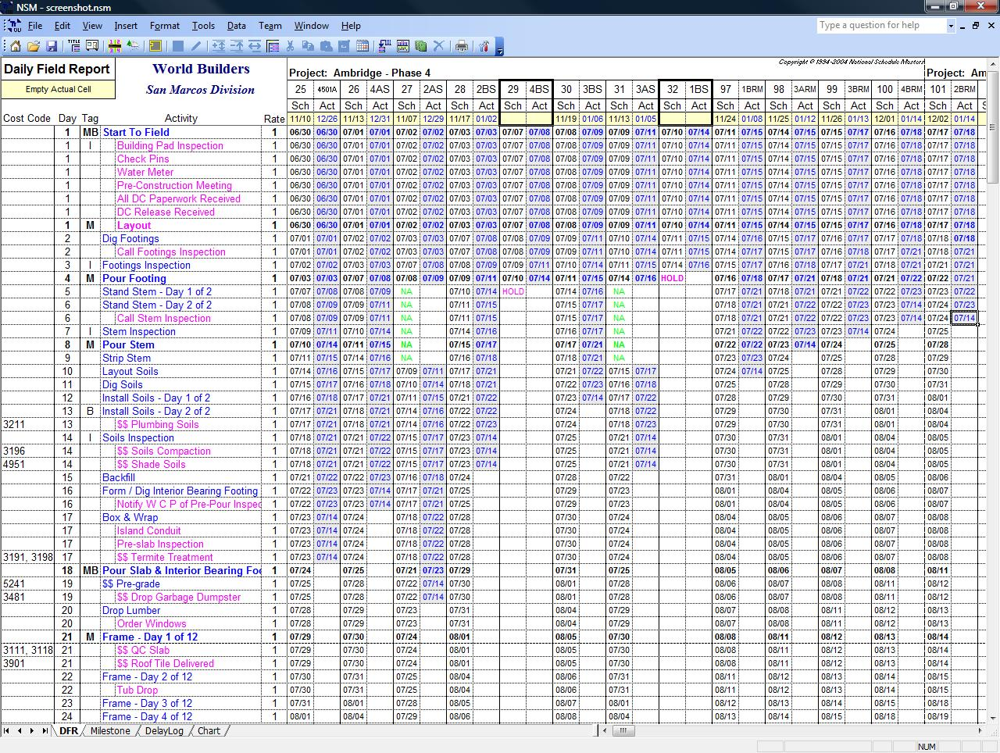Click the Print icon in the toolbar
Viewport: 1000px width, 753px height.
click(x=462, y=46)
